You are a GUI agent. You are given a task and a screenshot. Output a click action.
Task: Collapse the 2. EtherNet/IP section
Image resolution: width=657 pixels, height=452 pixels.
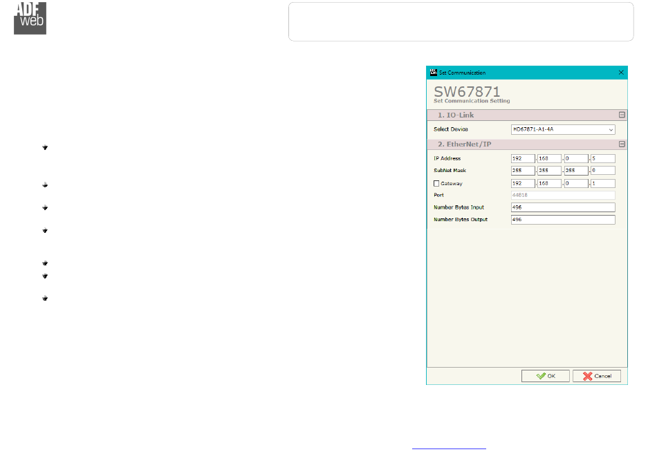click(x=622, y=144)
